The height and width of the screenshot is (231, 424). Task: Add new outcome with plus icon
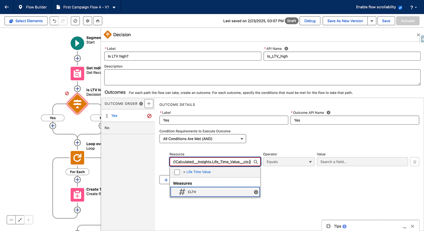149,104
